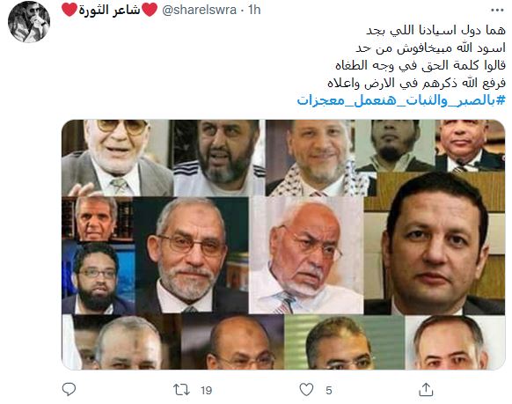Open photo of white-haired man in white shirt
This screenshot has width=512, height=404.
pos(306,255)
